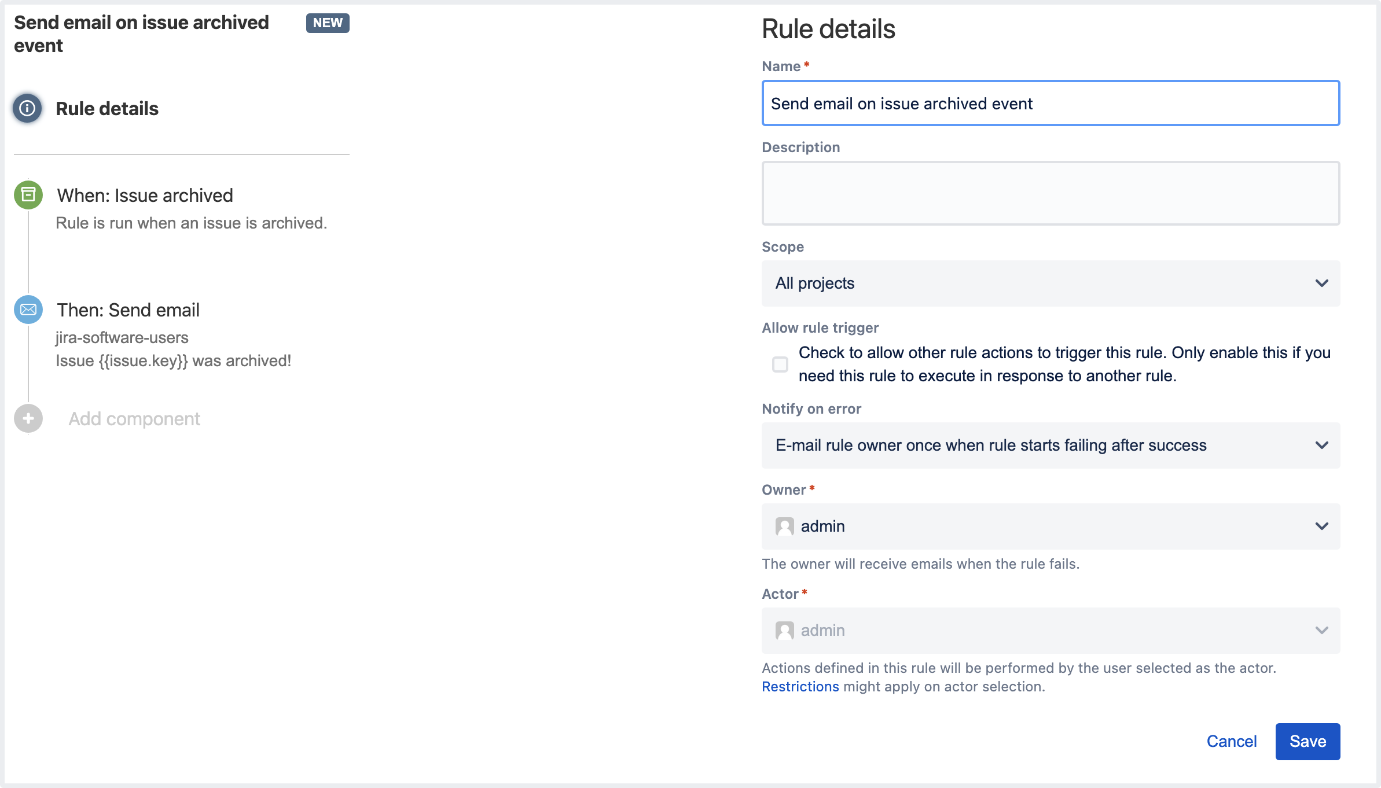
Task: Click the Owner field chevron arrow
Action: click(x=1321, y=526)
